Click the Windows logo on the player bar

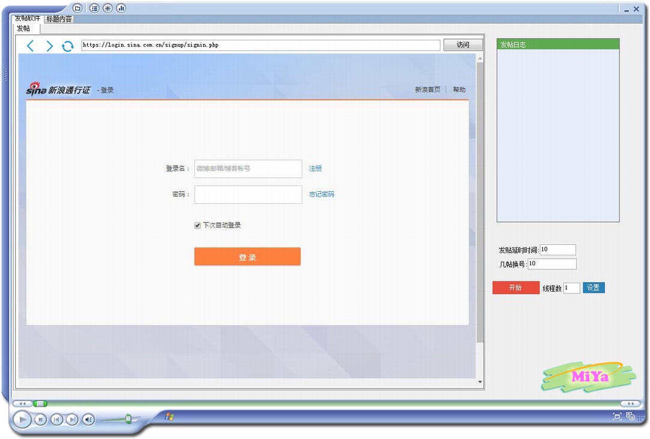[x=169, y=416]
